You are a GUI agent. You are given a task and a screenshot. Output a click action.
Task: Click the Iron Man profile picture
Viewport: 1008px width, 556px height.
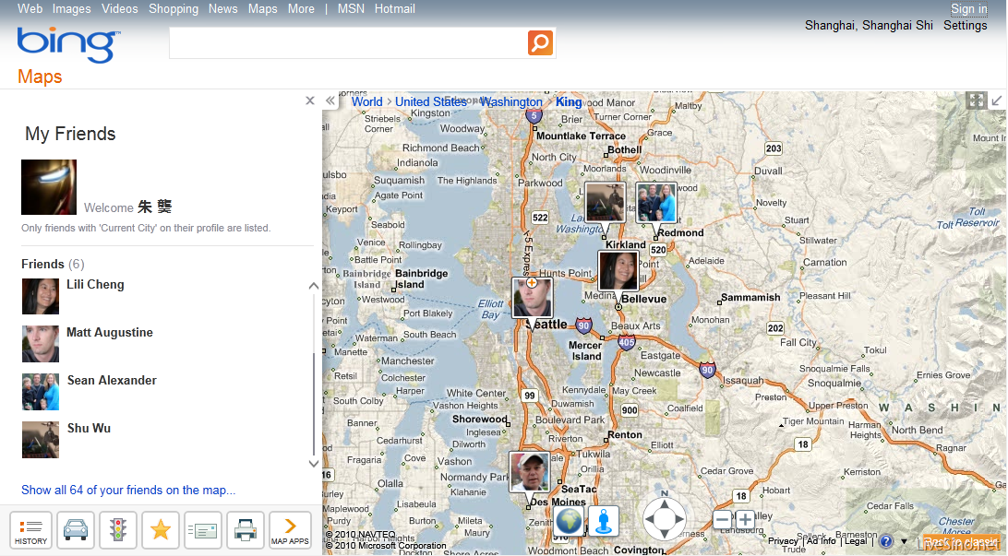tap(49, 187)
